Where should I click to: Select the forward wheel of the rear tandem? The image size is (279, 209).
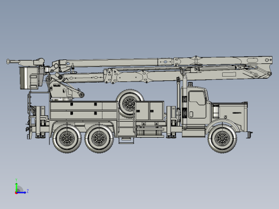pos(99,138)
